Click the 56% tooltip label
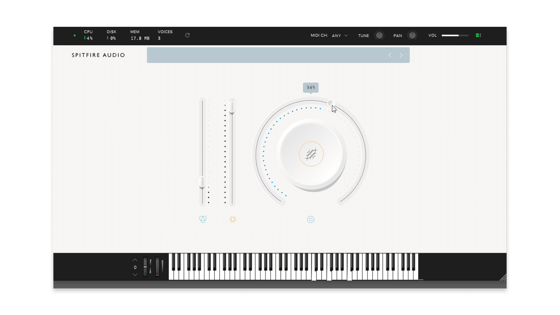Viewport: 560px width, 315px height. pos(311,87)
